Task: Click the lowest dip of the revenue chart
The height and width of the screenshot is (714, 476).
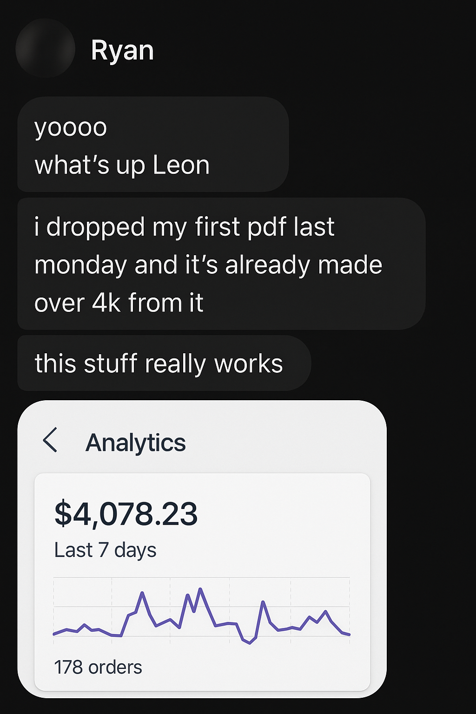Action: click(250, 643)
